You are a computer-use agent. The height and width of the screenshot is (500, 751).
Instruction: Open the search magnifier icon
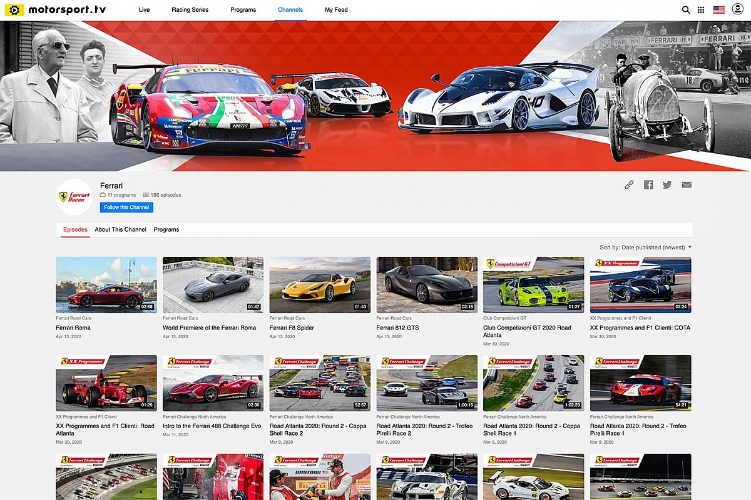(686, 9)
